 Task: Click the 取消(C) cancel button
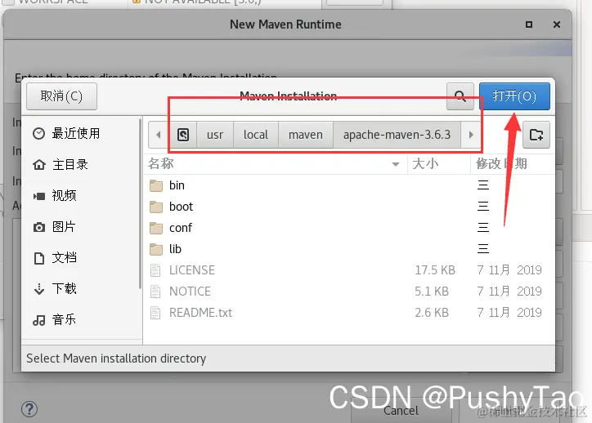(61, 96)
